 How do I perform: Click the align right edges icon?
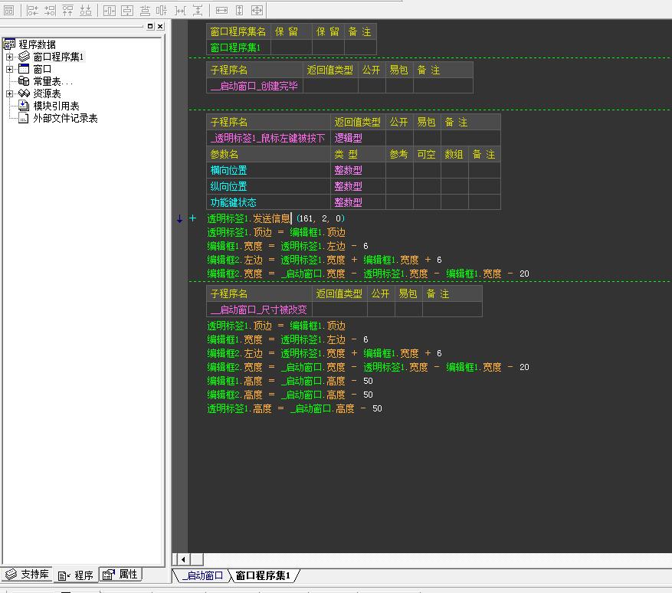tap(50, 10)
